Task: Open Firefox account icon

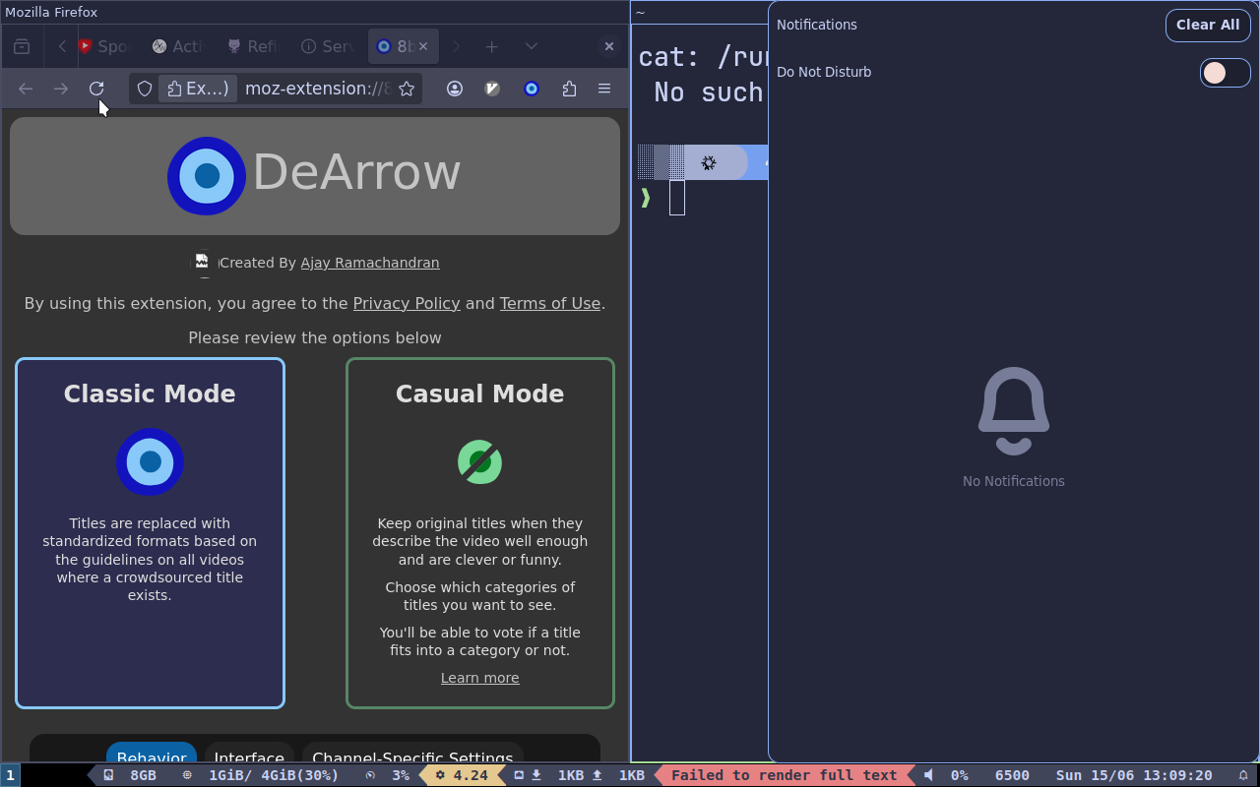Action: 455,89
